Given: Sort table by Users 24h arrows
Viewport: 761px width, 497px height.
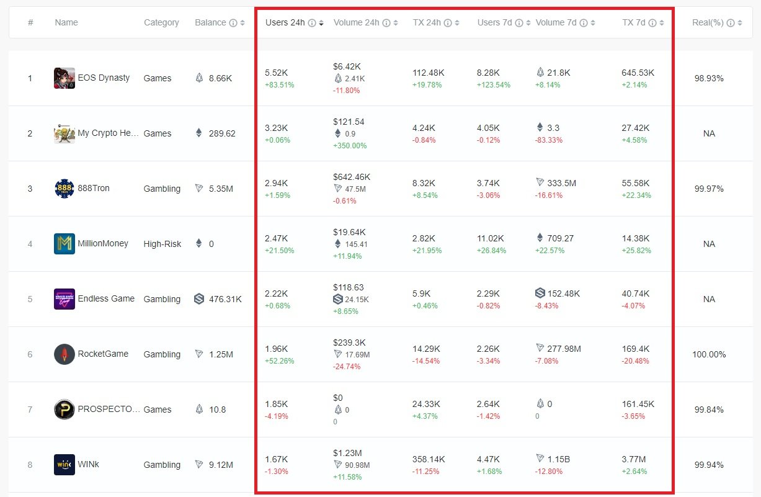Looking at the screenshot, I should (321, 23).
